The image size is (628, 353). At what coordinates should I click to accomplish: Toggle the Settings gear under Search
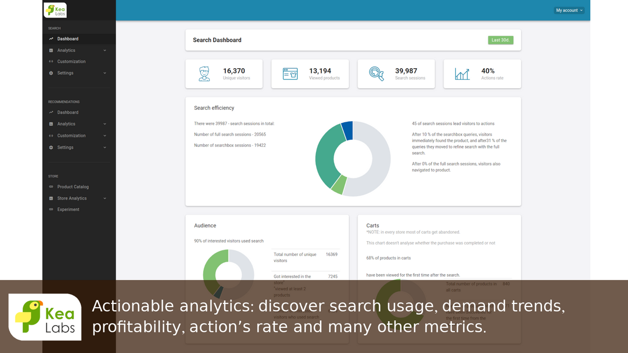coord(51,73)
